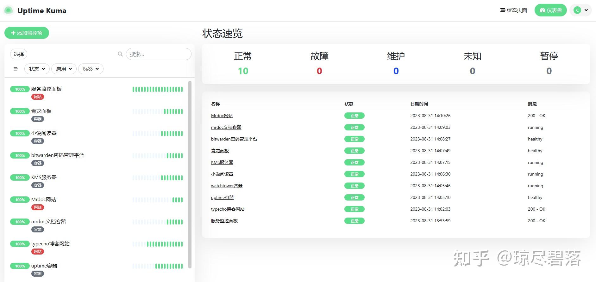Click 100% badge of Mrdoc网站 monitor
The width and height of the screenshot is (596, 282).
20,200
